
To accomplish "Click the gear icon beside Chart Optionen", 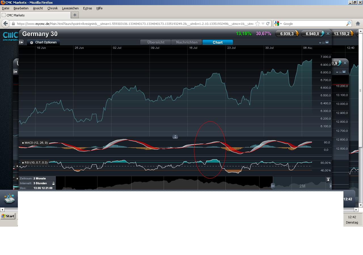I will coord(31,42).
